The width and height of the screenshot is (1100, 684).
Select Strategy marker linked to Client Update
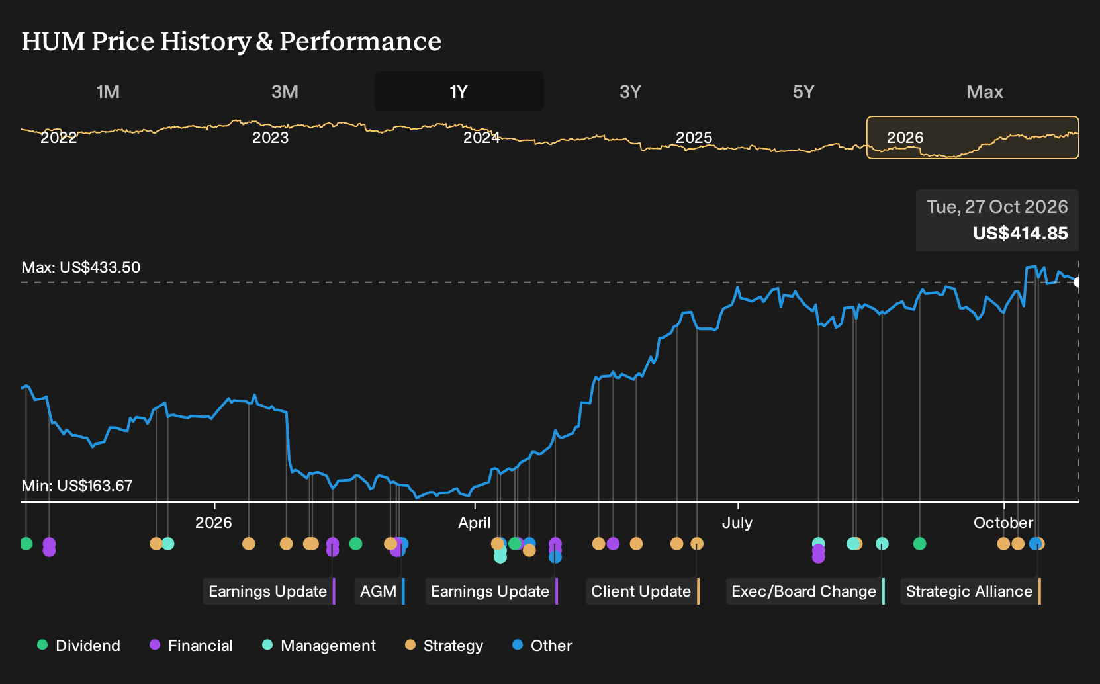tap(696, 544)
